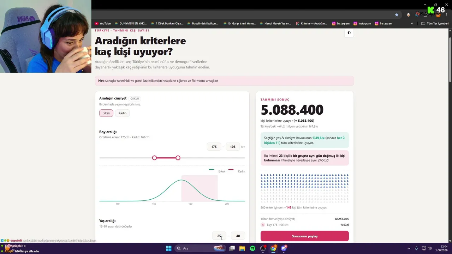Open the 'DÜNYANIN EN YAKI...' bookmark
Viewport: 452px width, 254px height.
click(x=130, y=24)
